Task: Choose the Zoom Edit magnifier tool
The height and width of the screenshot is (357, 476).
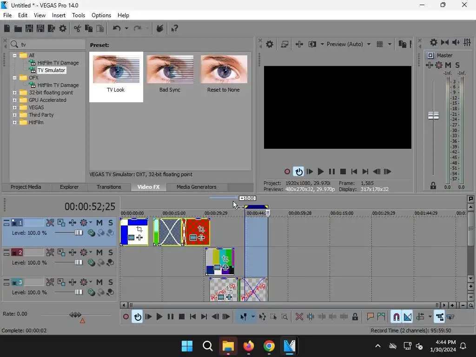Action: (284, 317)
